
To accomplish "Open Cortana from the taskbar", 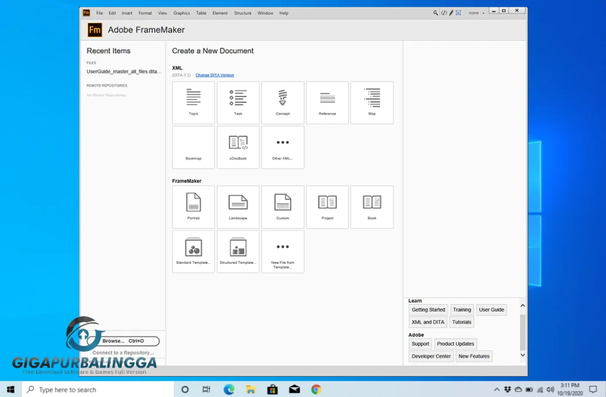I will pyautogui.click(x=185, y=389).
